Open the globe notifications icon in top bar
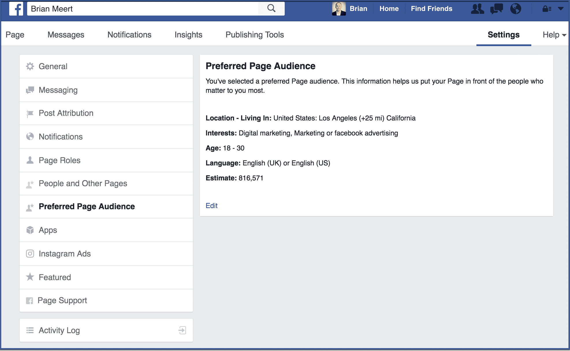 click(x=516, y=9)
